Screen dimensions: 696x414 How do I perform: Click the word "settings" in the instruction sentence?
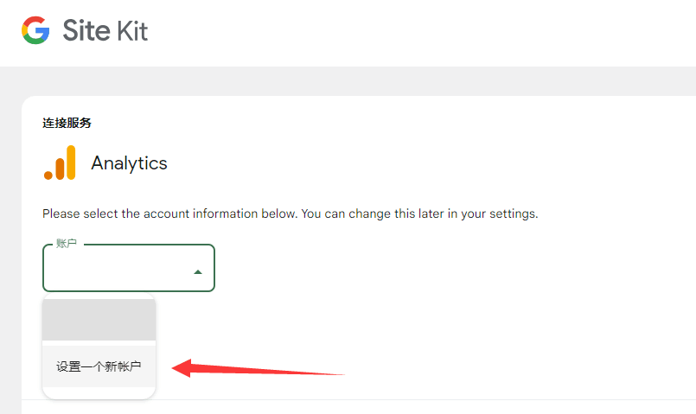click(512, 213)
